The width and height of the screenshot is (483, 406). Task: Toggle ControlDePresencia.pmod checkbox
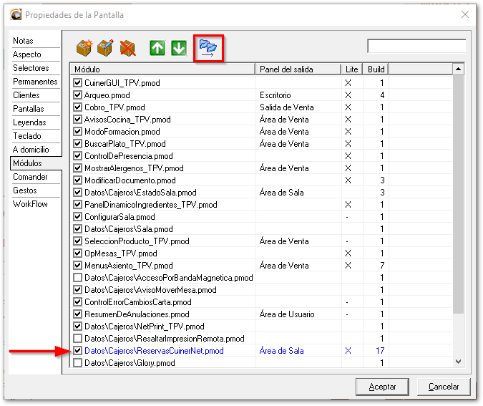coord(77,155)
